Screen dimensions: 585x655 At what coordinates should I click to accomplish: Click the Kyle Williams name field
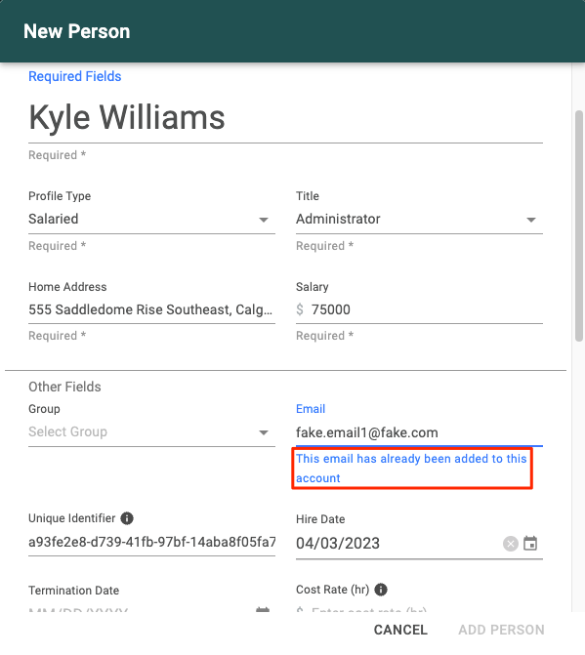285,117
